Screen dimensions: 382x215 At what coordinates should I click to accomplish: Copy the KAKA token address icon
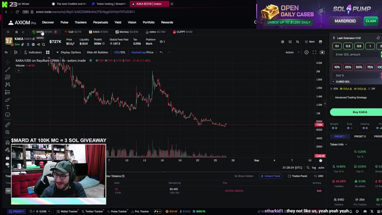pos(34,39)
